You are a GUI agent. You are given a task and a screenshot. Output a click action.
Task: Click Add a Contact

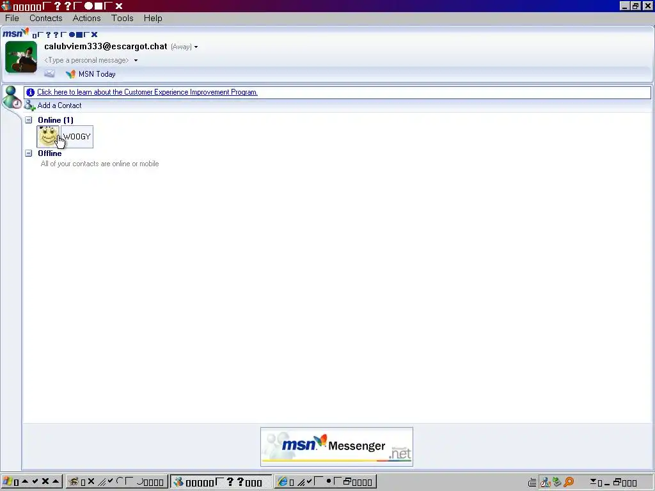point(59,105)
